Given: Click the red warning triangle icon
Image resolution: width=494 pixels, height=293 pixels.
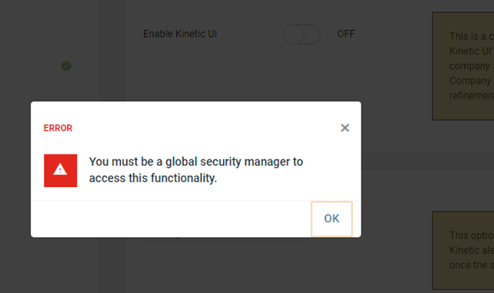Looking at the screenshot, I should click(61, 170).
